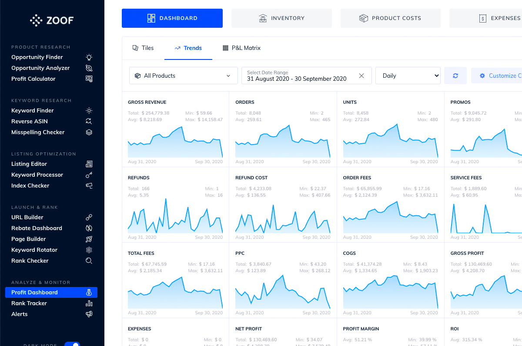Switch to the Tiles tab
The image size is (522, 346).
[143, 48]
